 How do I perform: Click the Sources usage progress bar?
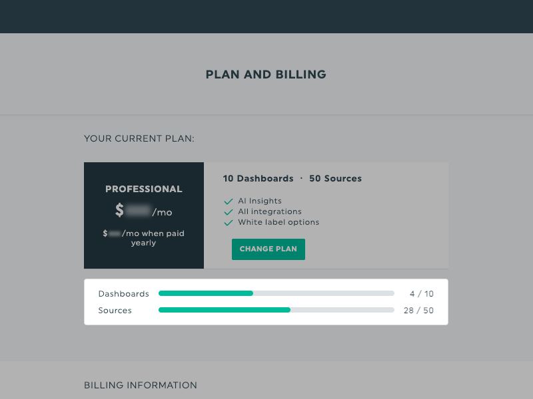click(276, 310)
